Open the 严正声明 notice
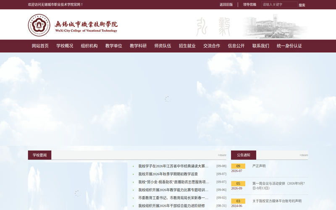The height and width of the screenshot is (210, 336). (x=259, y=166)
